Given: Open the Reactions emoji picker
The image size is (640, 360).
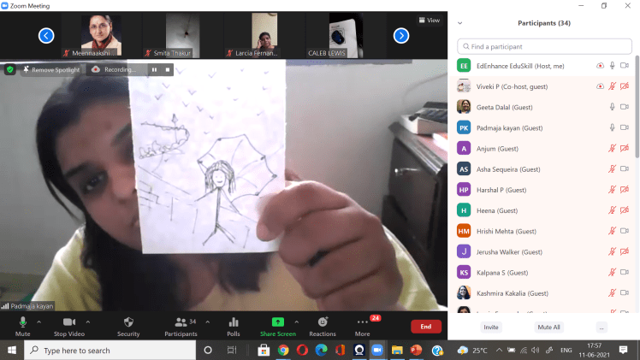Looking at the screenshot, I should click(323, 325).
